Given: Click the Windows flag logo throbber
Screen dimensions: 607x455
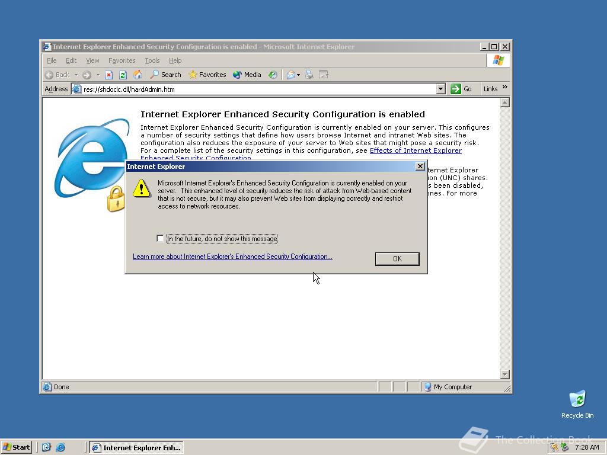Looking at the screenshot, I should 498,60.
